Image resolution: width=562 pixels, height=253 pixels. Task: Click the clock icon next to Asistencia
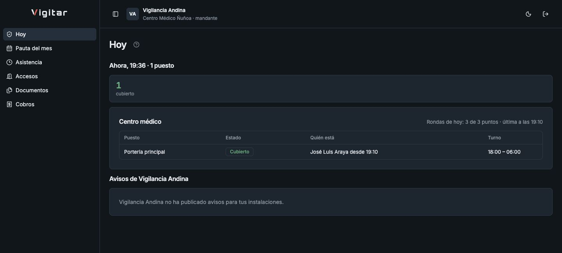point(9,62)
